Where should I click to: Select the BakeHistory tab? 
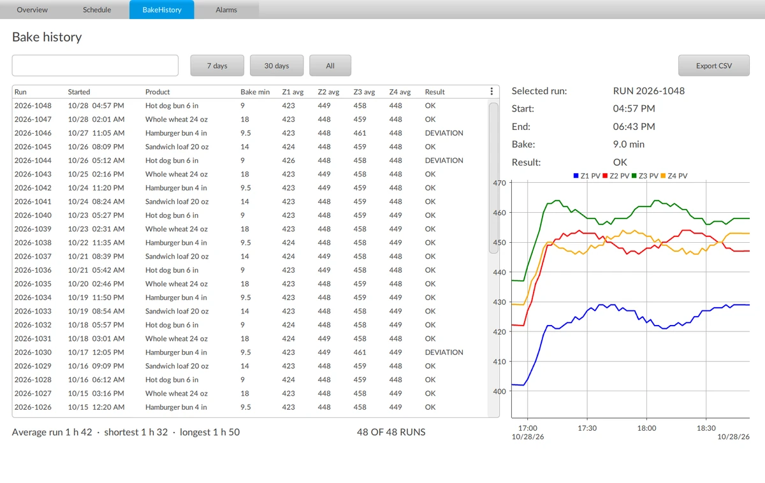[162, 10]
